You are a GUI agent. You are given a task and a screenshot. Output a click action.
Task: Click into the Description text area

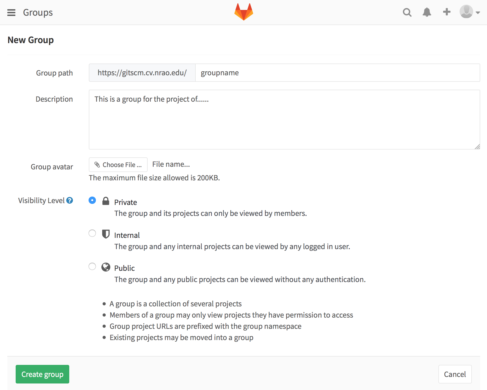click(x=284, y=120)
